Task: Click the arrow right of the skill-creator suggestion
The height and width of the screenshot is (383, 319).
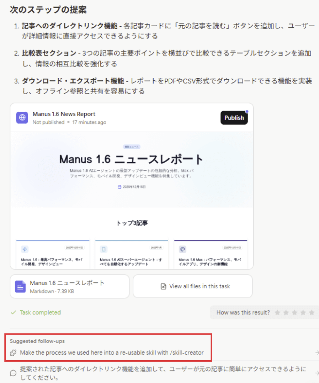Action: point(317,353)
